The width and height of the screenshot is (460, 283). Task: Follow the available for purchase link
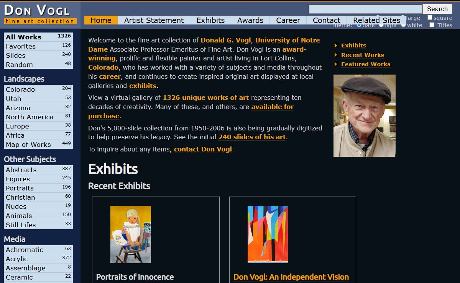point(272,107)
